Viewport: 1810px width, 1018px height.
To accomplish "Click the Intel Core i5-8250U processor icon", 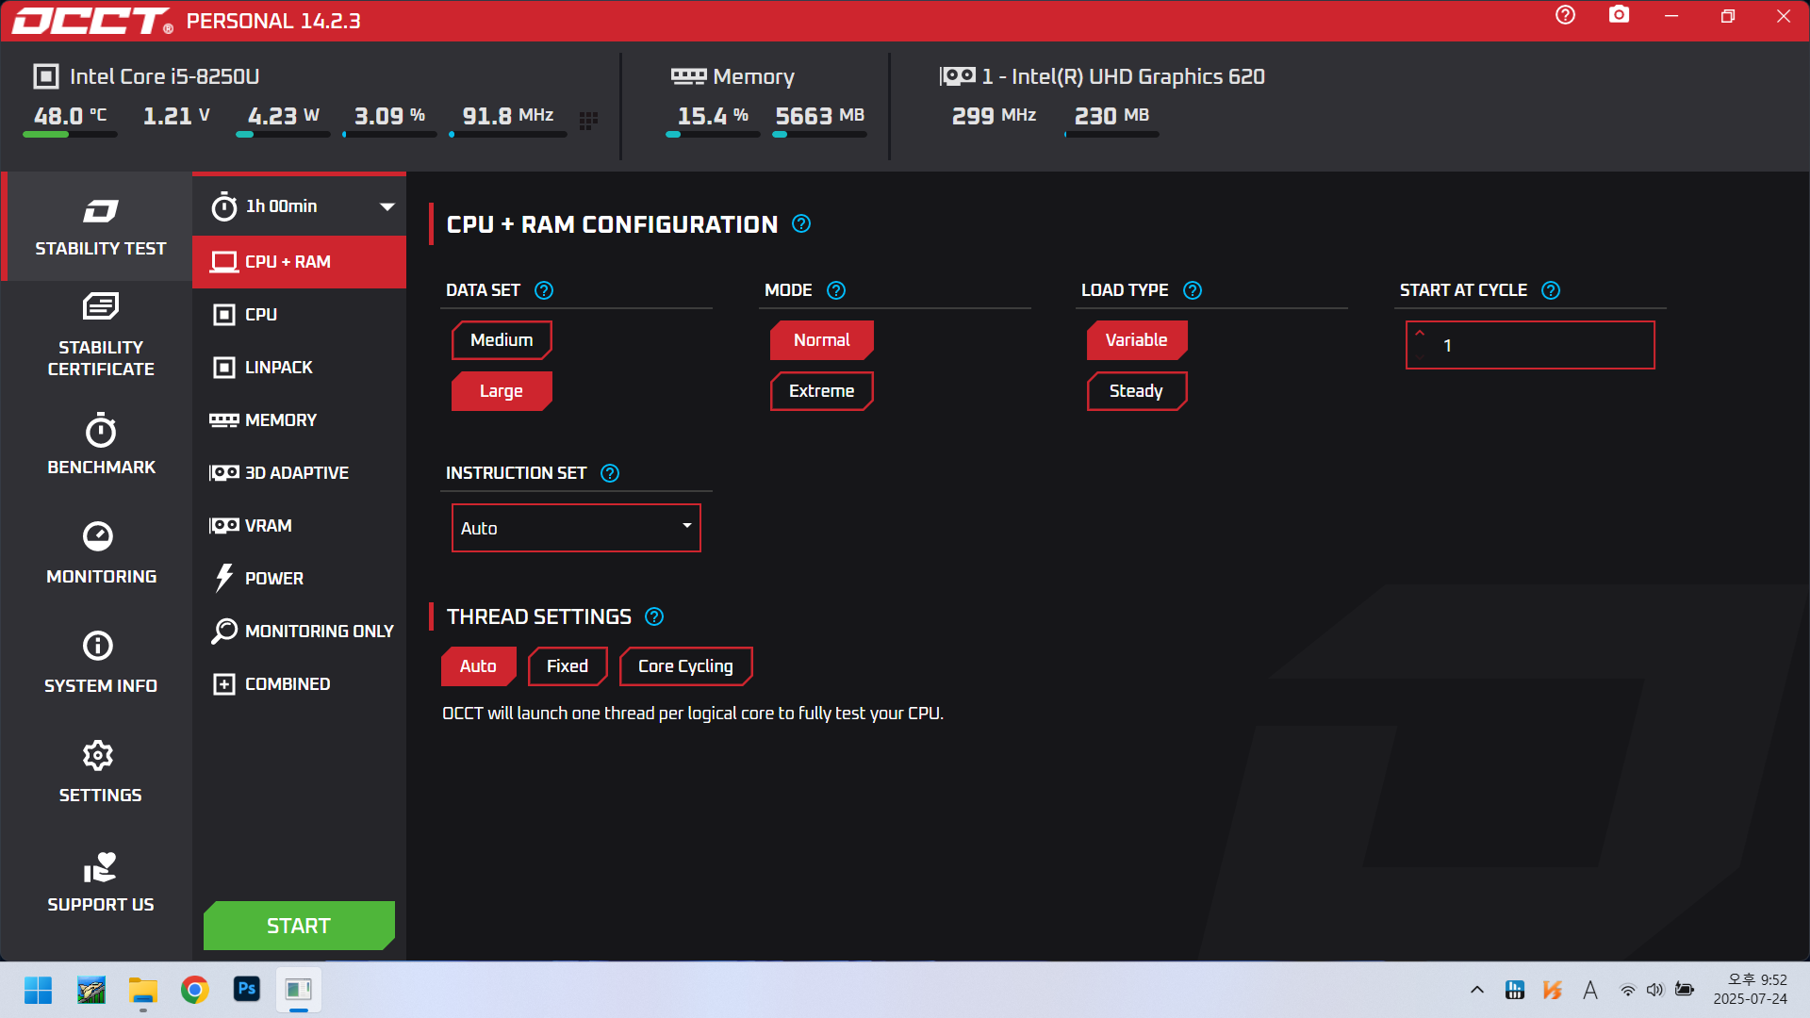I will (x=45, y=76).
